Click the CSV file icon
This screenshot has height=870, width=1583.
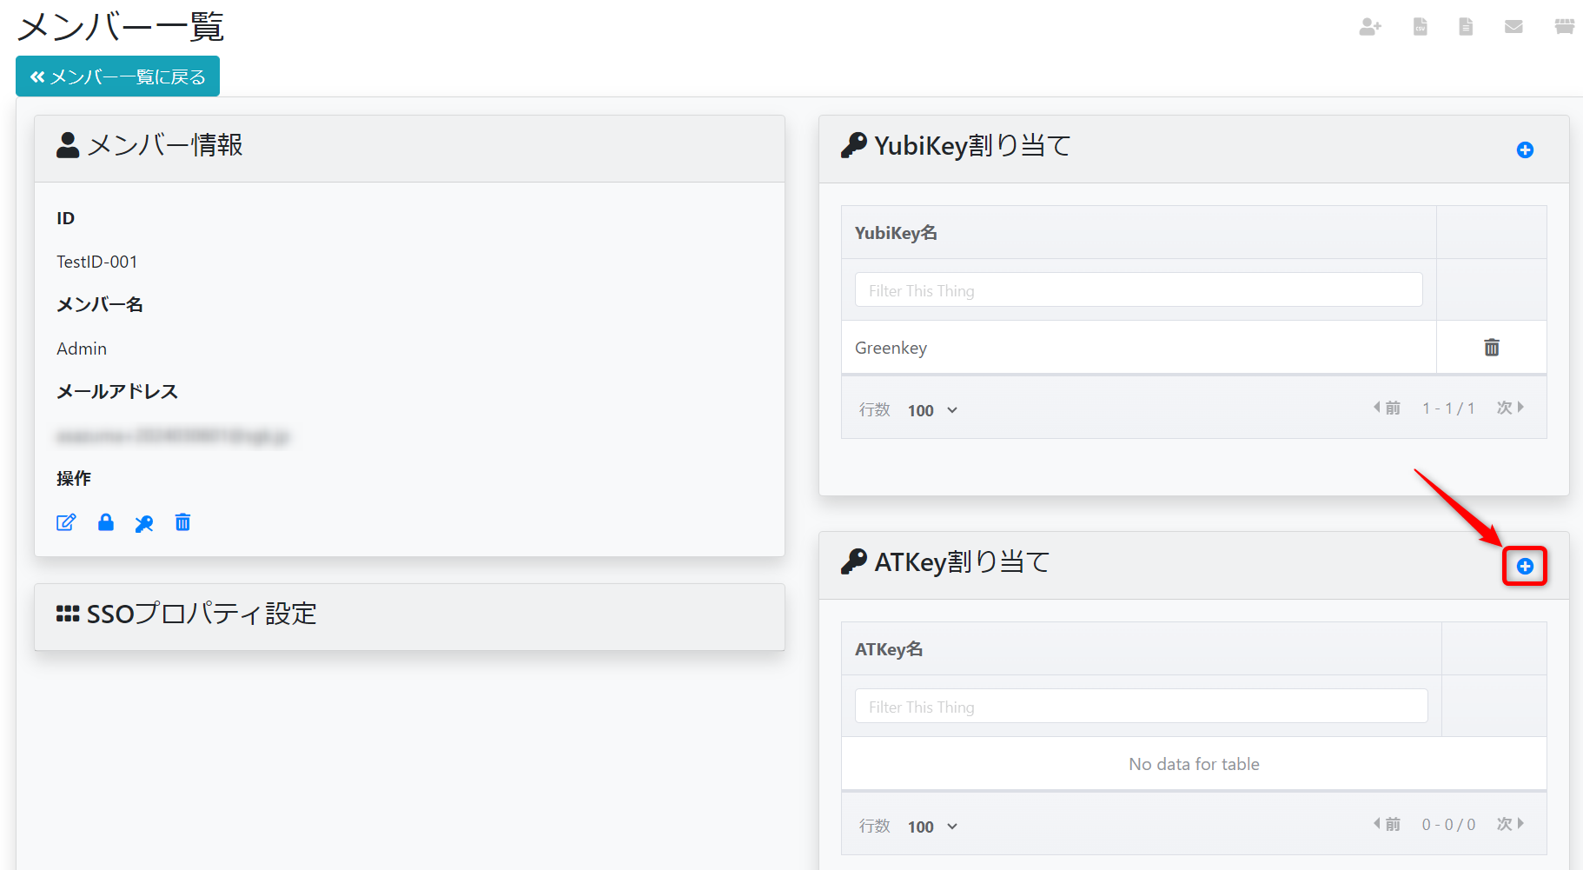point(1420,27)
